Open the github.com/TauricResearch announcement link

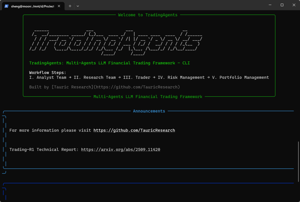(x=134, y=130)
